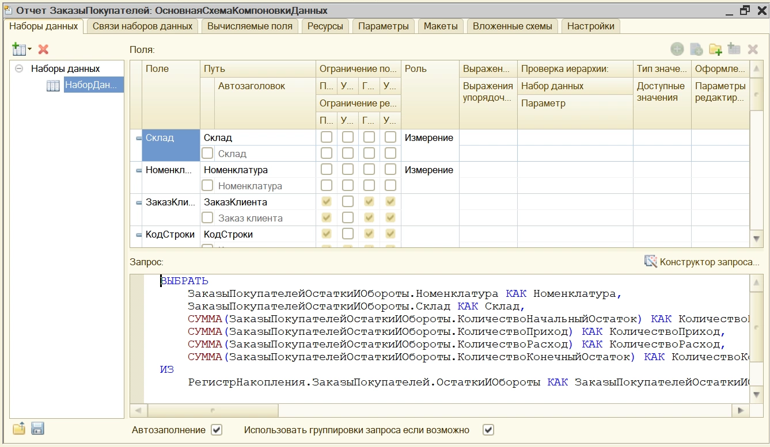This screenshot has width=770, height=447.
Task: Toggle the Автозаполнение checkbox
Action: 217,430
